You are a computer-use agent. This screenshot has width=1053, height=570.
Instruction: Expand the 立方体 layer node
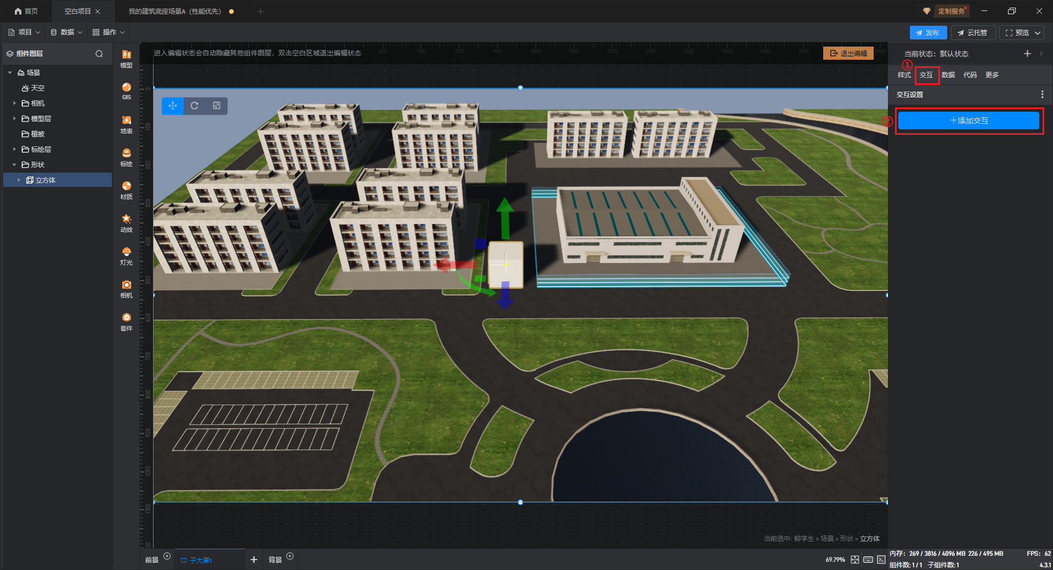(19, 180)
